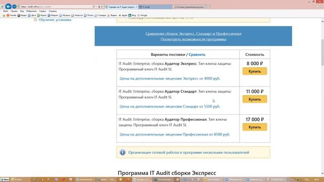Open Организация сетевой работы link
Screen dimensions: 324x182
[189, 153]
